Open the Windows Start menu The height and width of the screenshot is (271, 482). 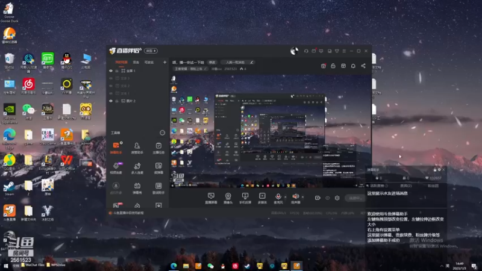[x=5, y=266]
